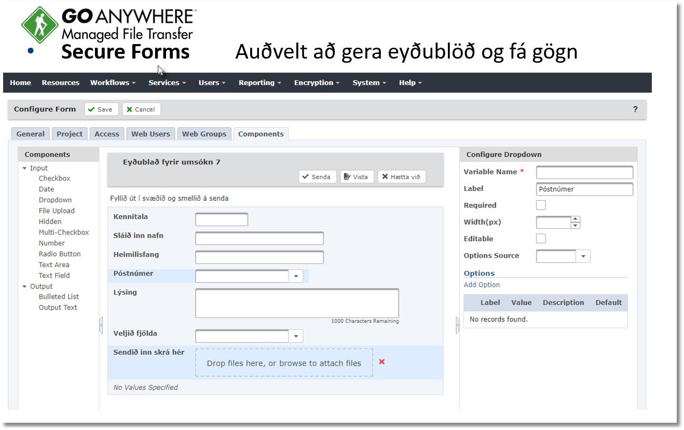
Task: Open the Users menu
Action: (212, 82)
